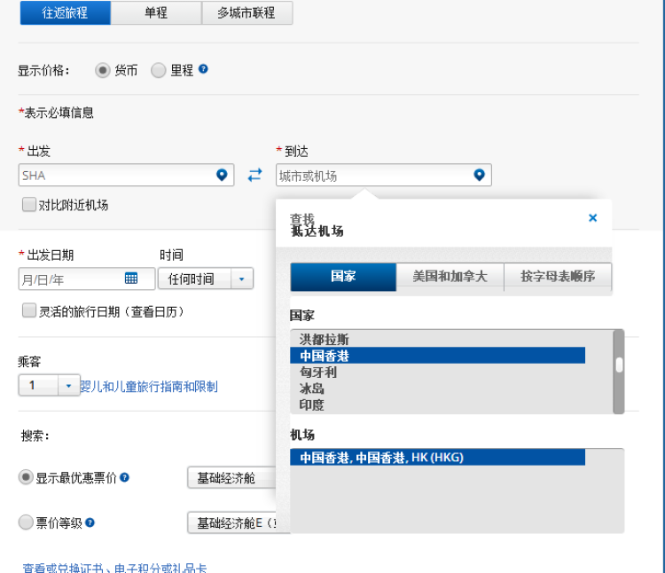Expand the passenger count dropdown
665x573 pixels.
click(69, 386)
